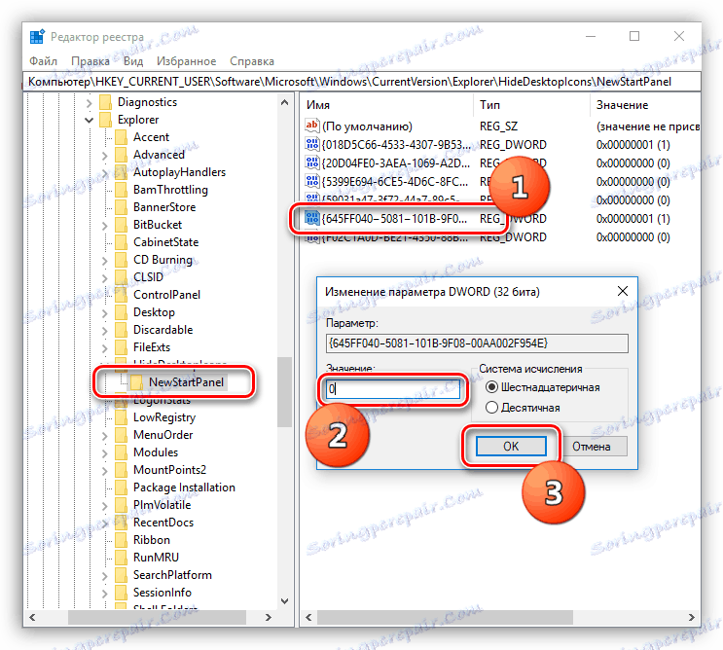Click the Diagnostics folder icon

[x=106, y=102]
